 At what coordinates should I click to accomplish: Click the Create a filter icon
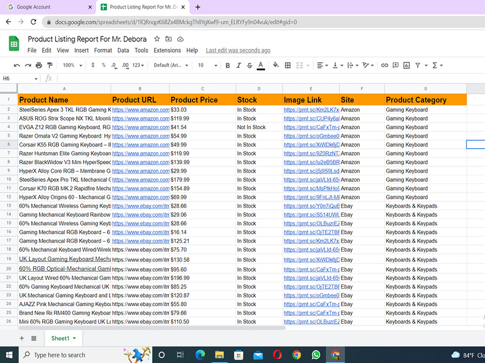coord(418,65)
